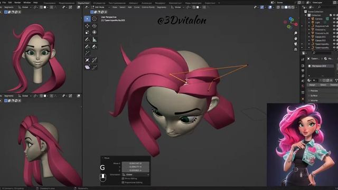Click the Assign material button
The width and height of the screenshot is (338, 190).
[x=312, y=85]
